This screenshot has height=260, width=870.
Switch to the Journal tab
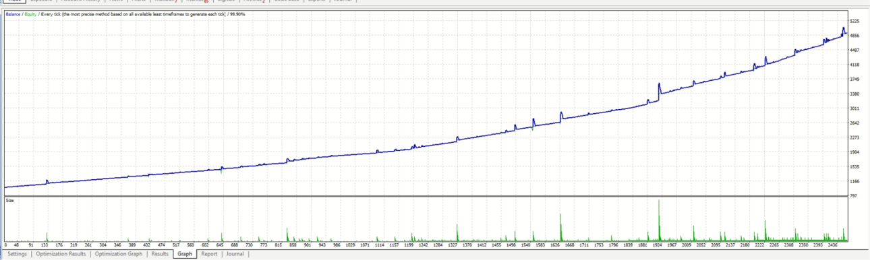coord(235,255)
